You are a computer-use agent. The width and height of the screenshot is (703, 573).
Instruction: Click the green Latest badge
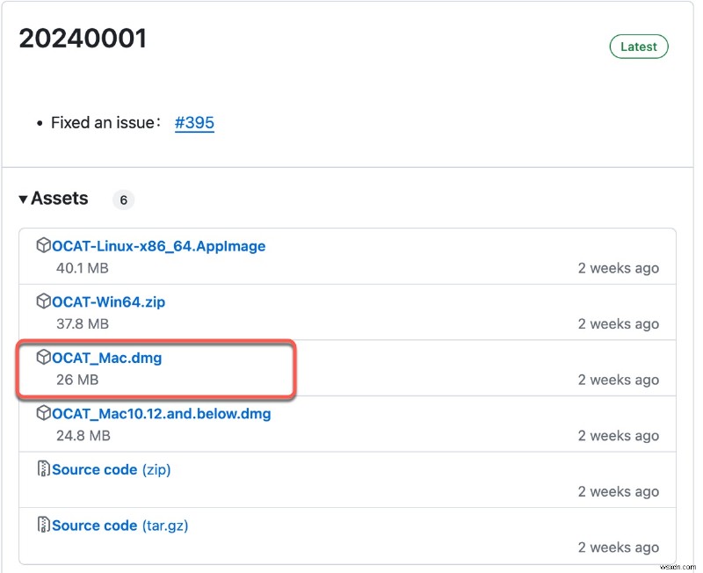tap(639, 47)
